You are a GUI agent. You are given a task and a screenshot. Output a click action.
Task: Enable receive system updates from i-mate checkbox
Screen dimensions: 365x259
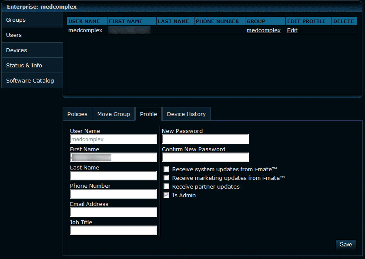pos(166,169)
